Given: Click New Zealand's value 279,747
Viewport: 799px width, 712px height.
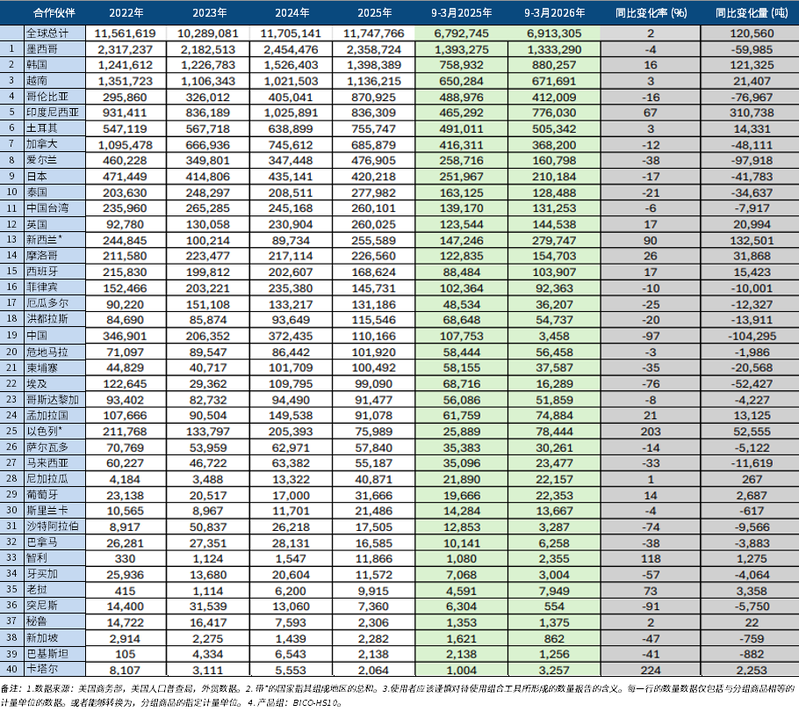Looking at the screenshot, I should coord(554,240).
